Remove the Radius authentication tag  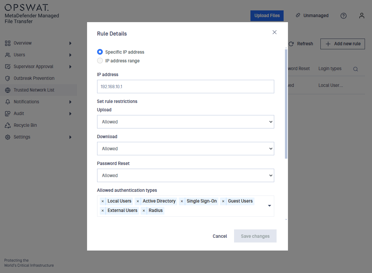(144, 211)
